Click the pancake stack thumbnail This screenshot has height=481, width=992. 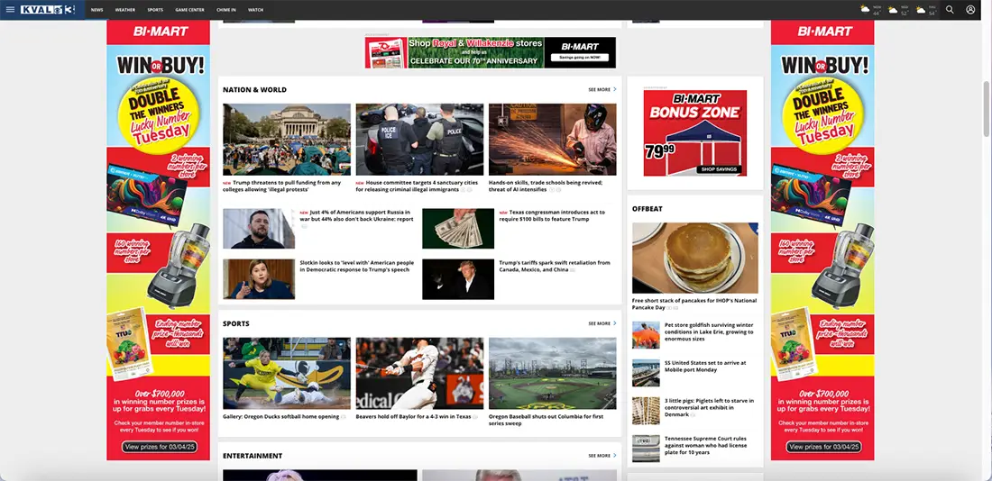point(694,258)
